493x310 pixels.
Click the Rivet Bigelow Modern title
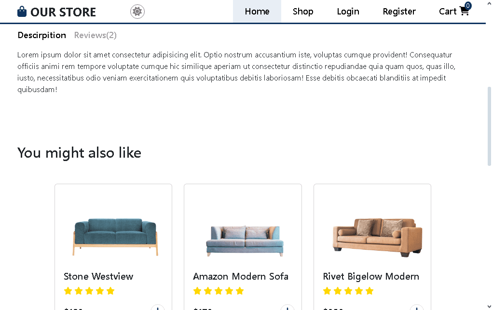[x=371, y=276]
